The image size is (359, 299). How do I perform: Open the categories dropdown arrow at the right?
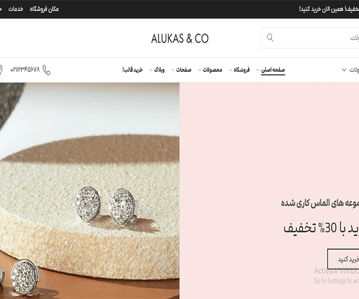[x=344, y=70]
